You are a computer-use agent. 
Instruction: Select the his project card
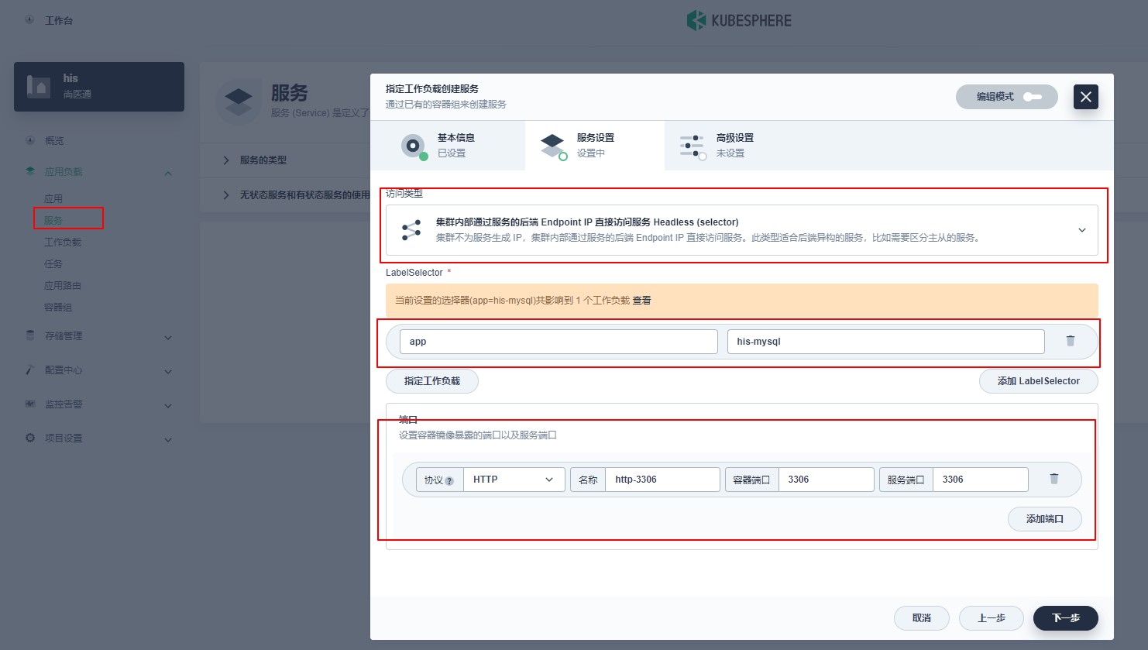pos(99,87)
